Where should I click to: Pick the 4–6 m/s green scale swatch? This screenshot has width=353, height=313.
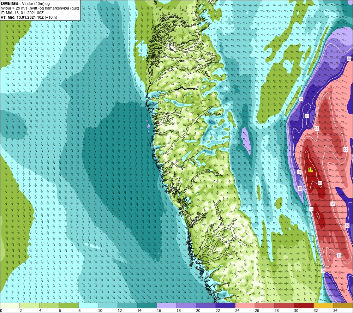point(49,305)
